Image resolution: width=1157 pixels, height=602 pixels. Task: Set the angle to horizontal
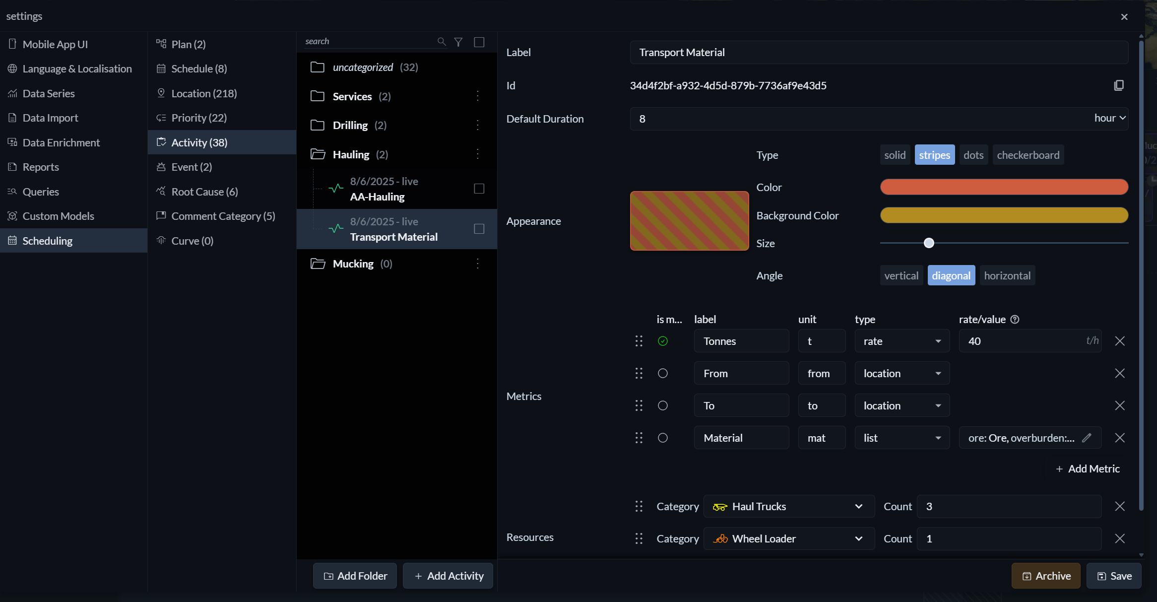pyautogui.click(x=1007, y=275)
